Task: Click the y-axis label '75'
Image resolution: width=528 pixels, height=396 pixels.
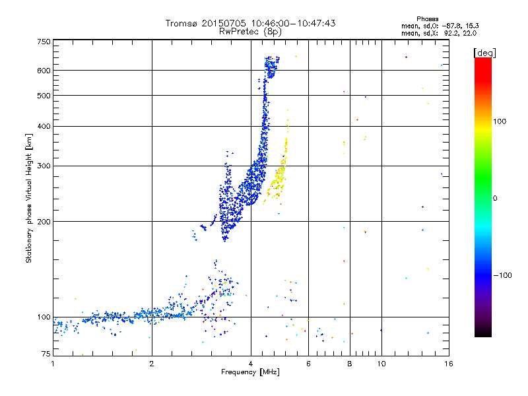Action: click(46, 354)
